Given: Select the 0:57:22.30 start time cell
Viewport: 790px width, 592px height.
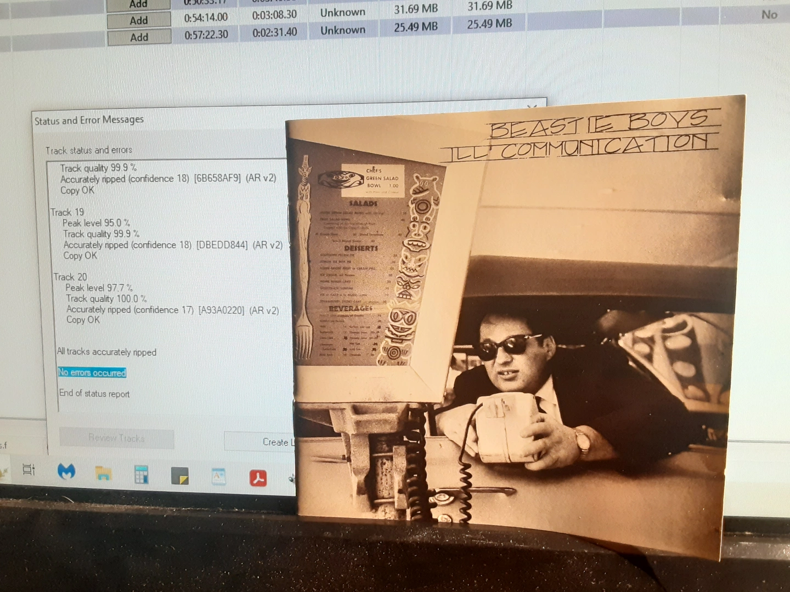Looking at the screenshot, I should click(206, 35).
